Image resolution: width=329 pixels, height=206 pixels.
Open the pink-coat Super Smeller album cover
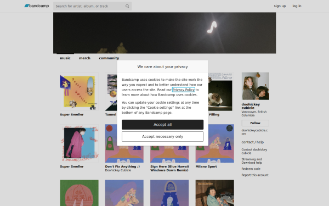(79, 143)
